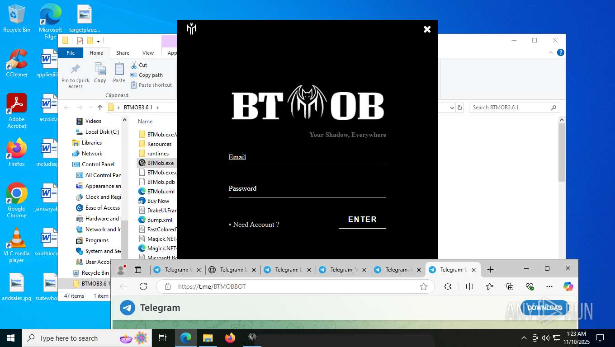Click the Email input field
615x347 pixels.
point(307,158)
